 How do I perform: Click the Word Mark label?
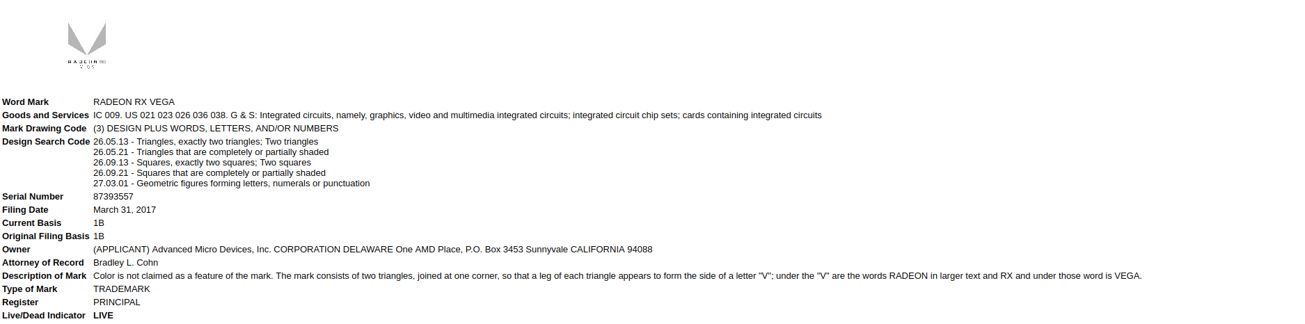[25, 102]
